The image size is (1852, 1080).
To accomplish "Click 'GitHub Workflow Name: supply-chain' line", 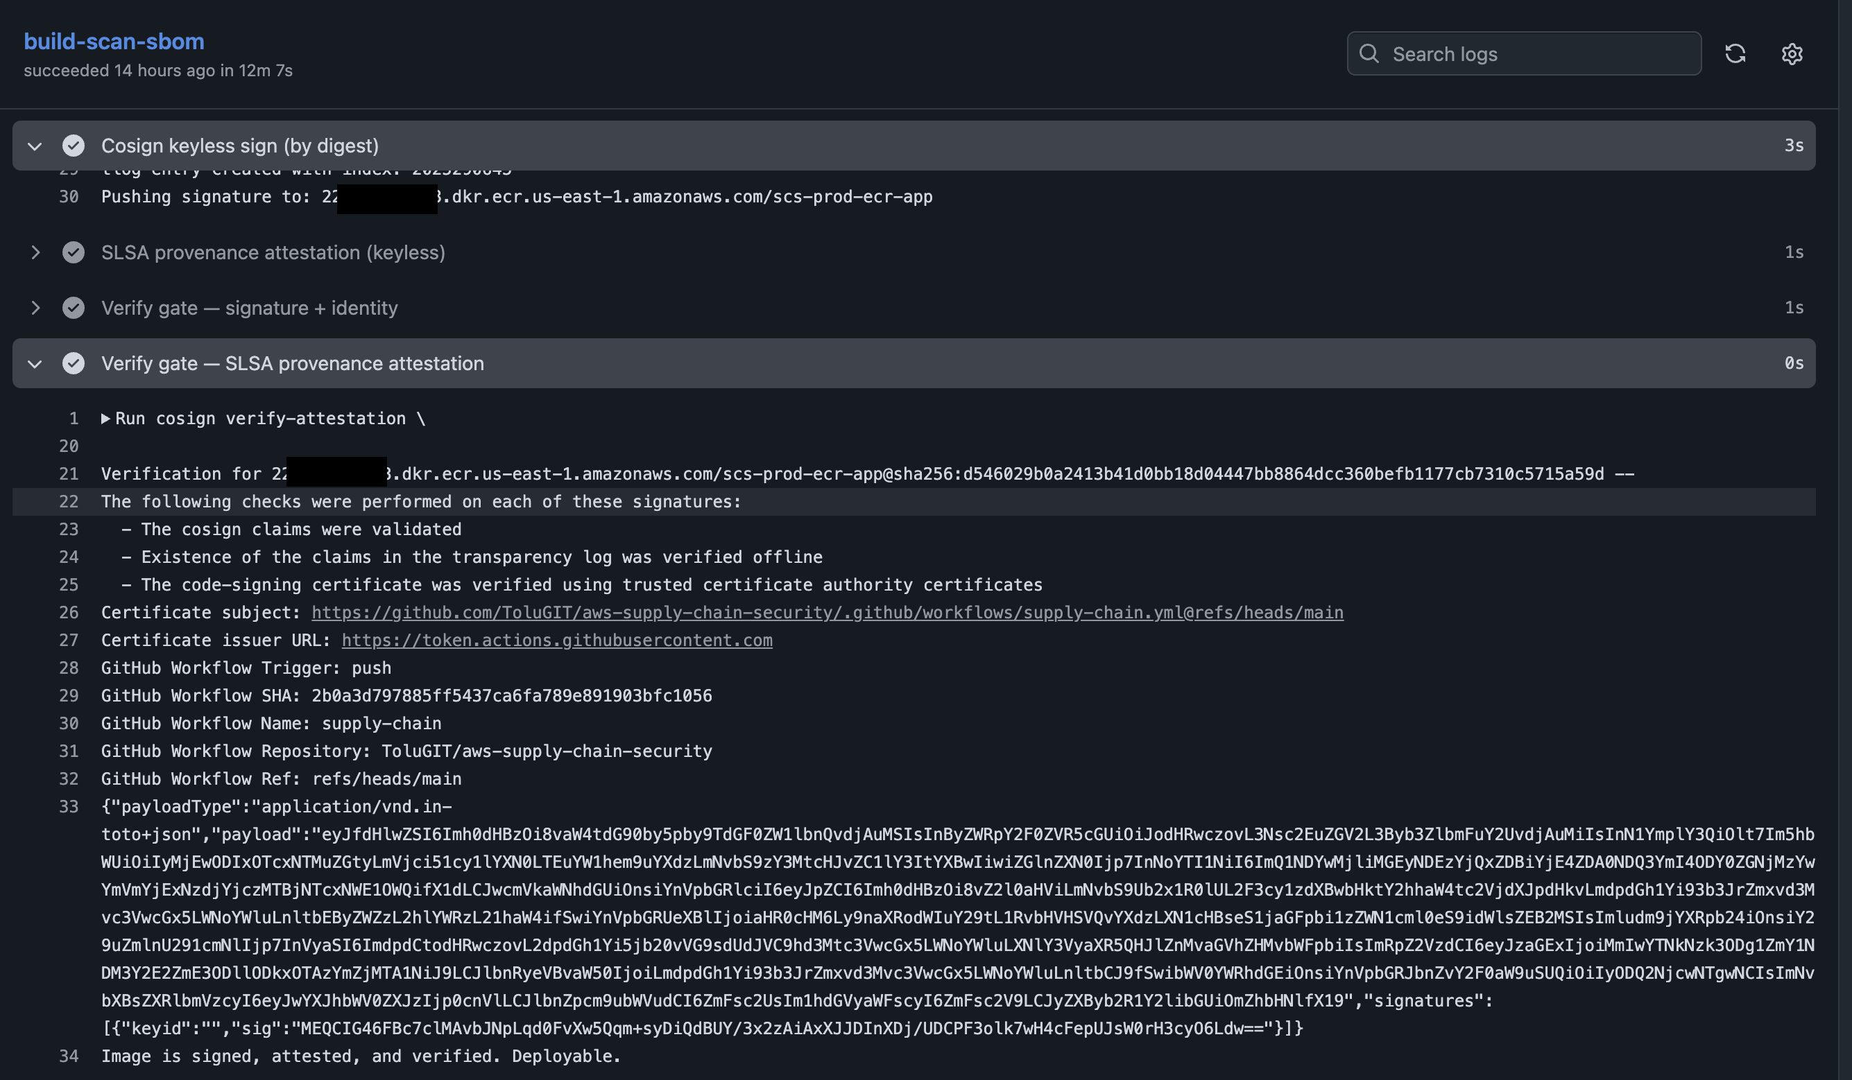I will coord(271,724).
